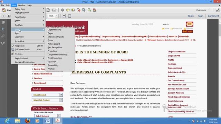Click the zoom percentage input field
The width and height of the screenshot is (221, 124).
[51, 16]
